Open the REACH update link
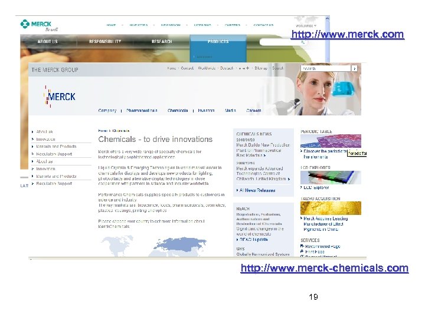 pyautogui.click(x=253, y=240)
